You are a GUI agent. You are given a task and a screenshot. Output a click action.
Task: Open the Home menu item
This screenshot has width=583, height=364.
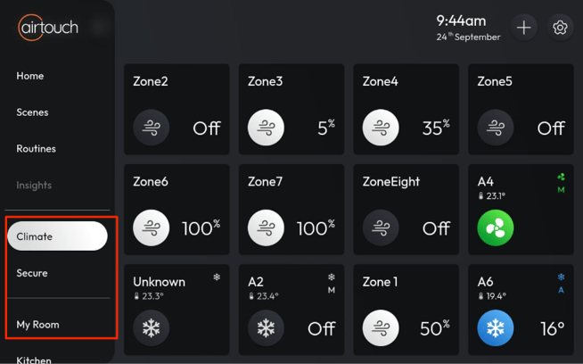pos(30,76)
